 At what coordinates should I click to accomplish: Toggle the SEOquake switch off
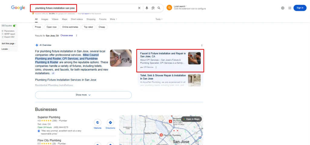point(15,26)
